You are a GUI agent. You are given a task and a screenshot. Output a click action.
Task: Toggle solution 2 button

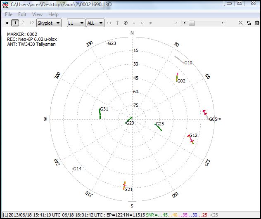tap(23, 23)
